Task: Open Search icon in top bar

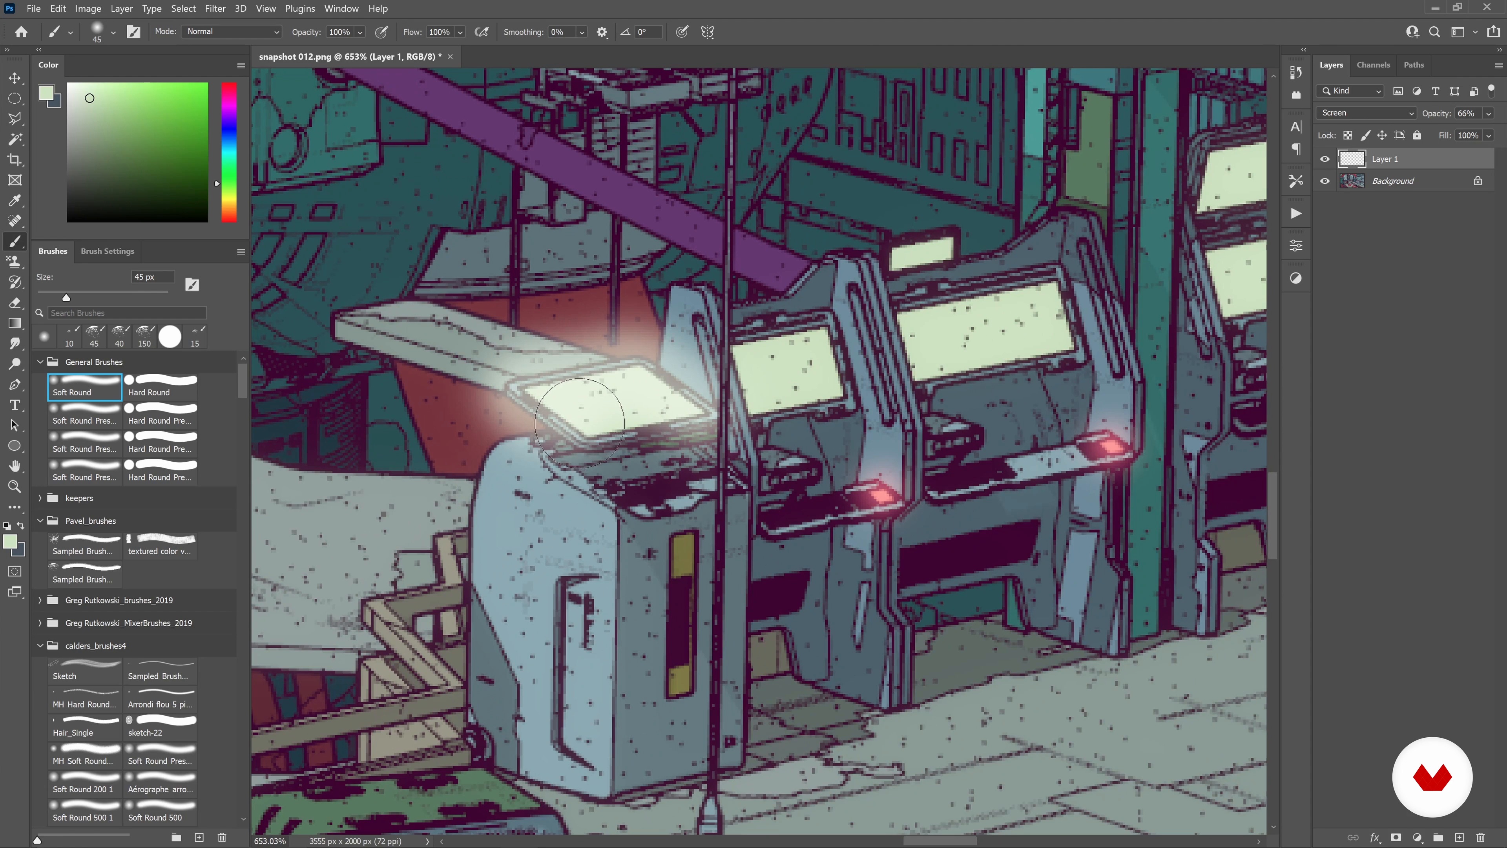Action: [1434, 32]
